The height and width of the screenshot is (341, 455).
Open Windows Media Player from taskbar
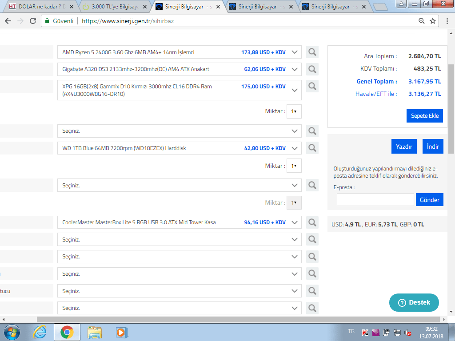tap(121, 332)
